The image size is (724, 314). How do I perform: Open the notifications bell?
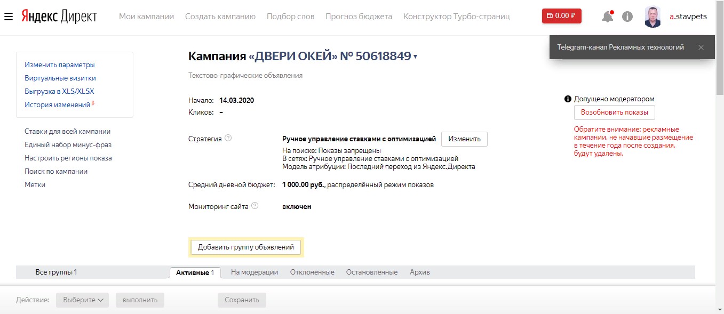point(607,17)
